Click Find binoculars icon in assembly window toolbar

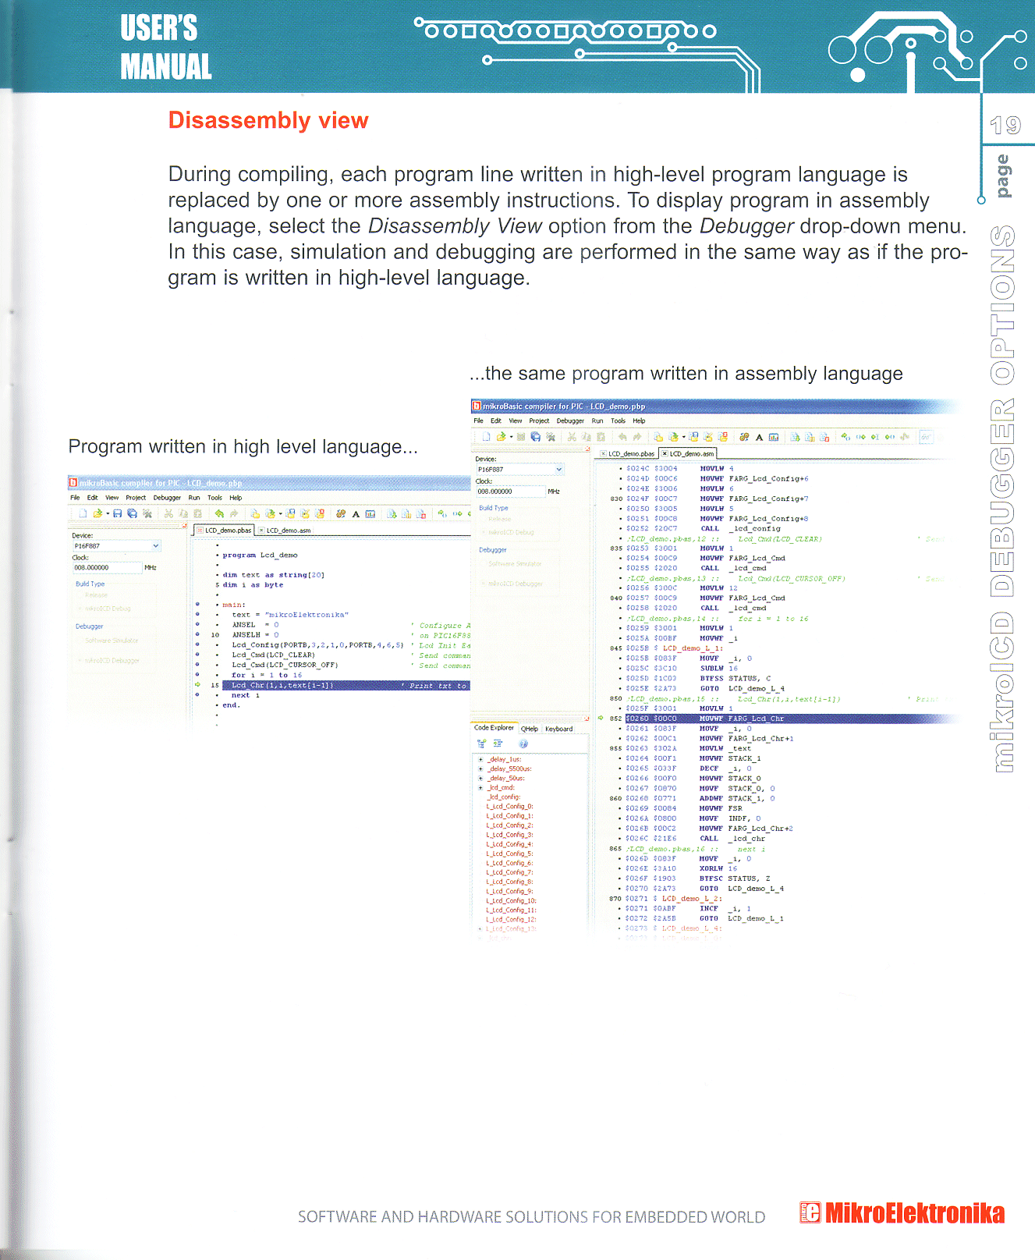(x=744, y=437)
